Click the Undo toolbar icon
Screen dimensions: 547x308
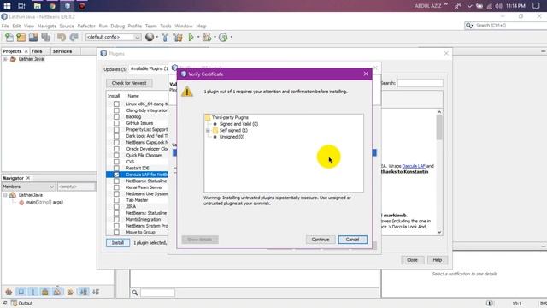pos(62,37)
